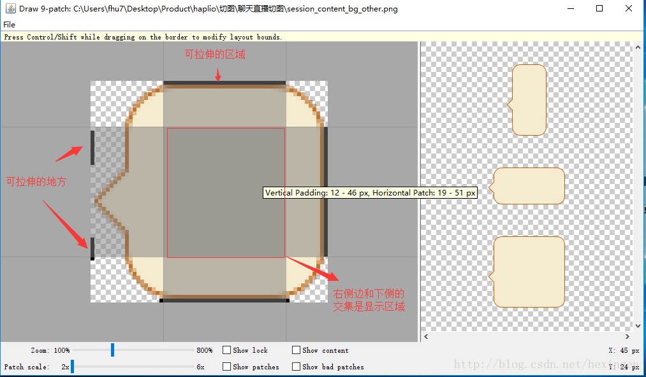Click the Zoom slider handle
This screenshot has width=646, height=377.
click(x=112, y=350)
